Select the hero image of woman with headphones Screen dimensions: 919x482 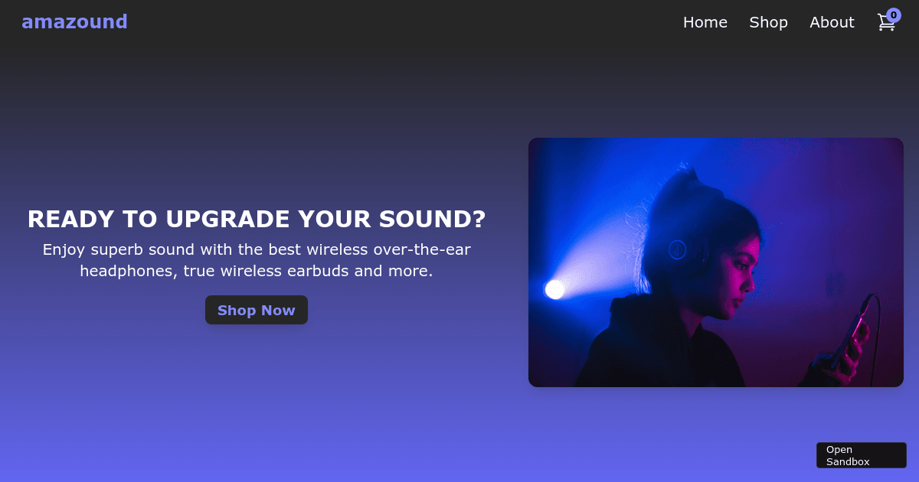(x=716, y=262)
